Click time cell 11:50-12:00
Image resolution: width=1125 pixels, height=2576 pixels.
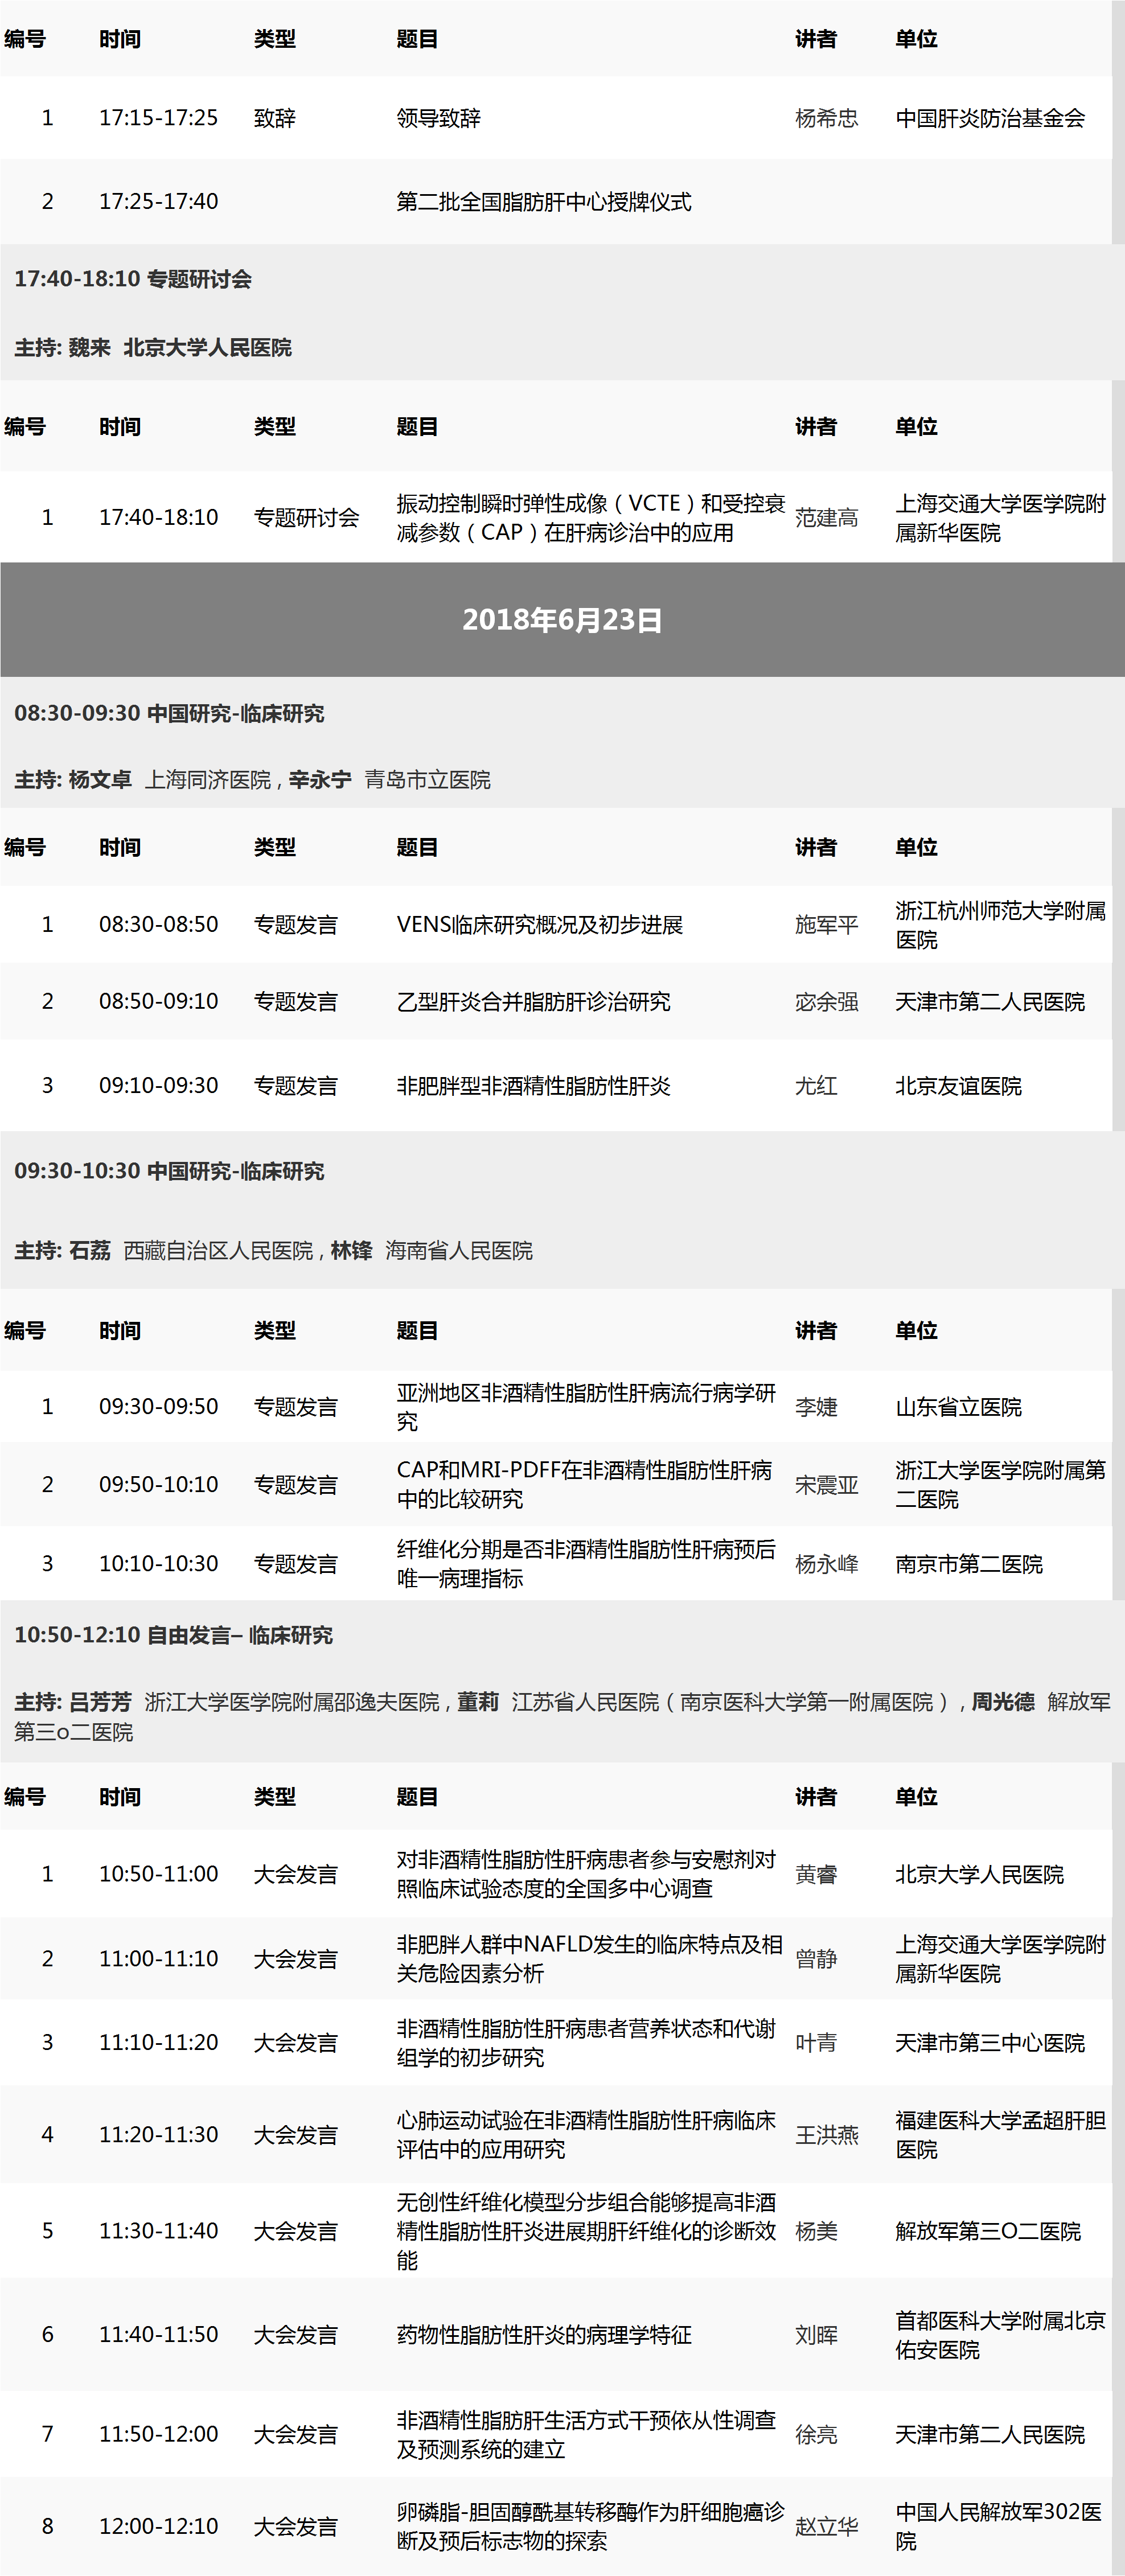click(158, 2435)
